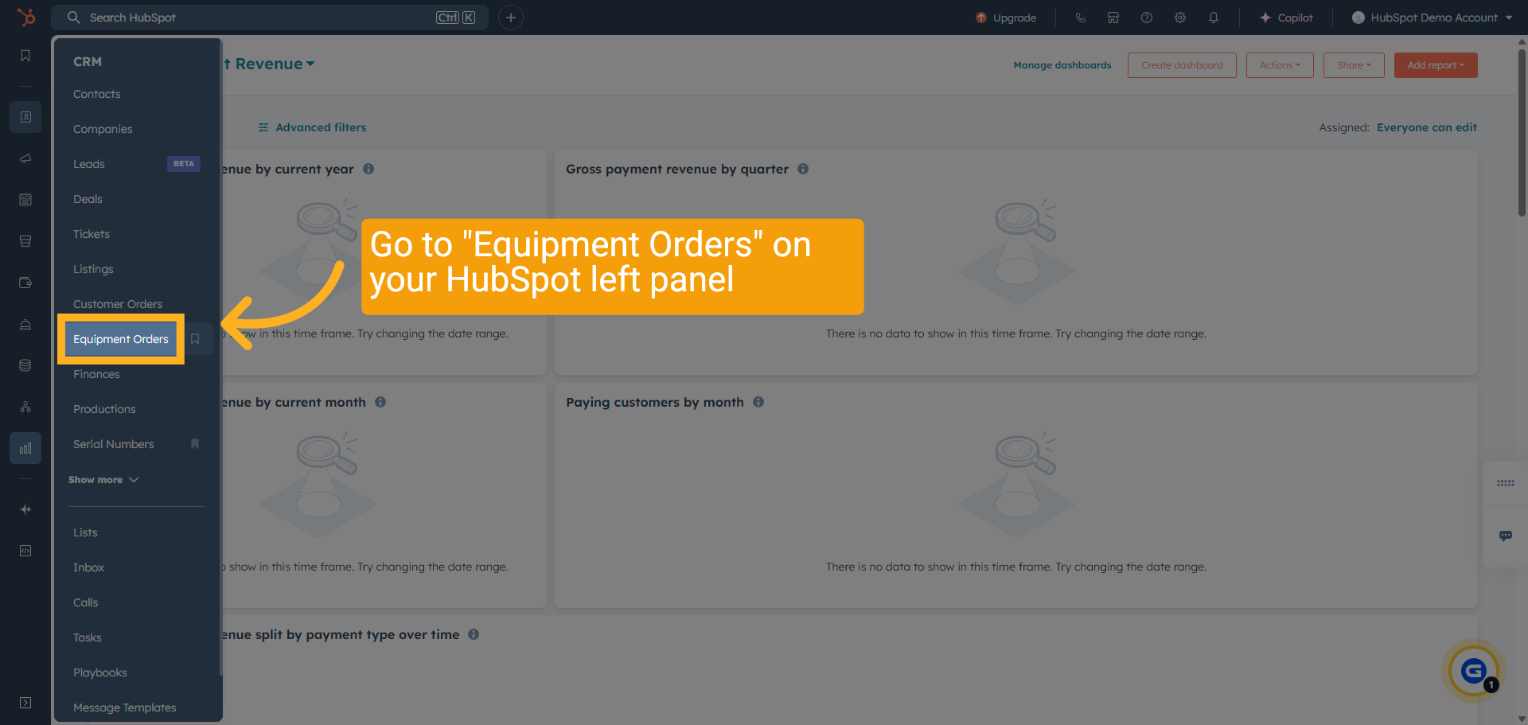Screen dimensions: 1528x725
Task: Click info icon beside revenue by current month
Action: pyautogui.click(x=380, y=402)
